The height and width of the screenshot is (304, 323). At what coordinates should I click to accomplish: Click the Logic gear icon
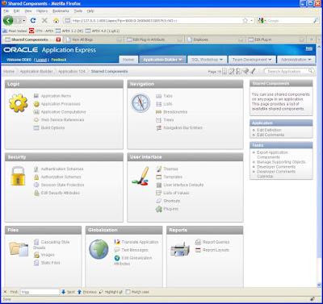coord(18,102)
